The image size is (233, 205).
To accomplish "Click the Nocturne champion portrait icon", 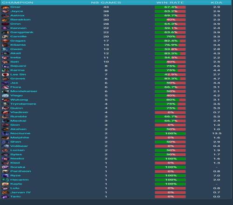I will 5,133.
